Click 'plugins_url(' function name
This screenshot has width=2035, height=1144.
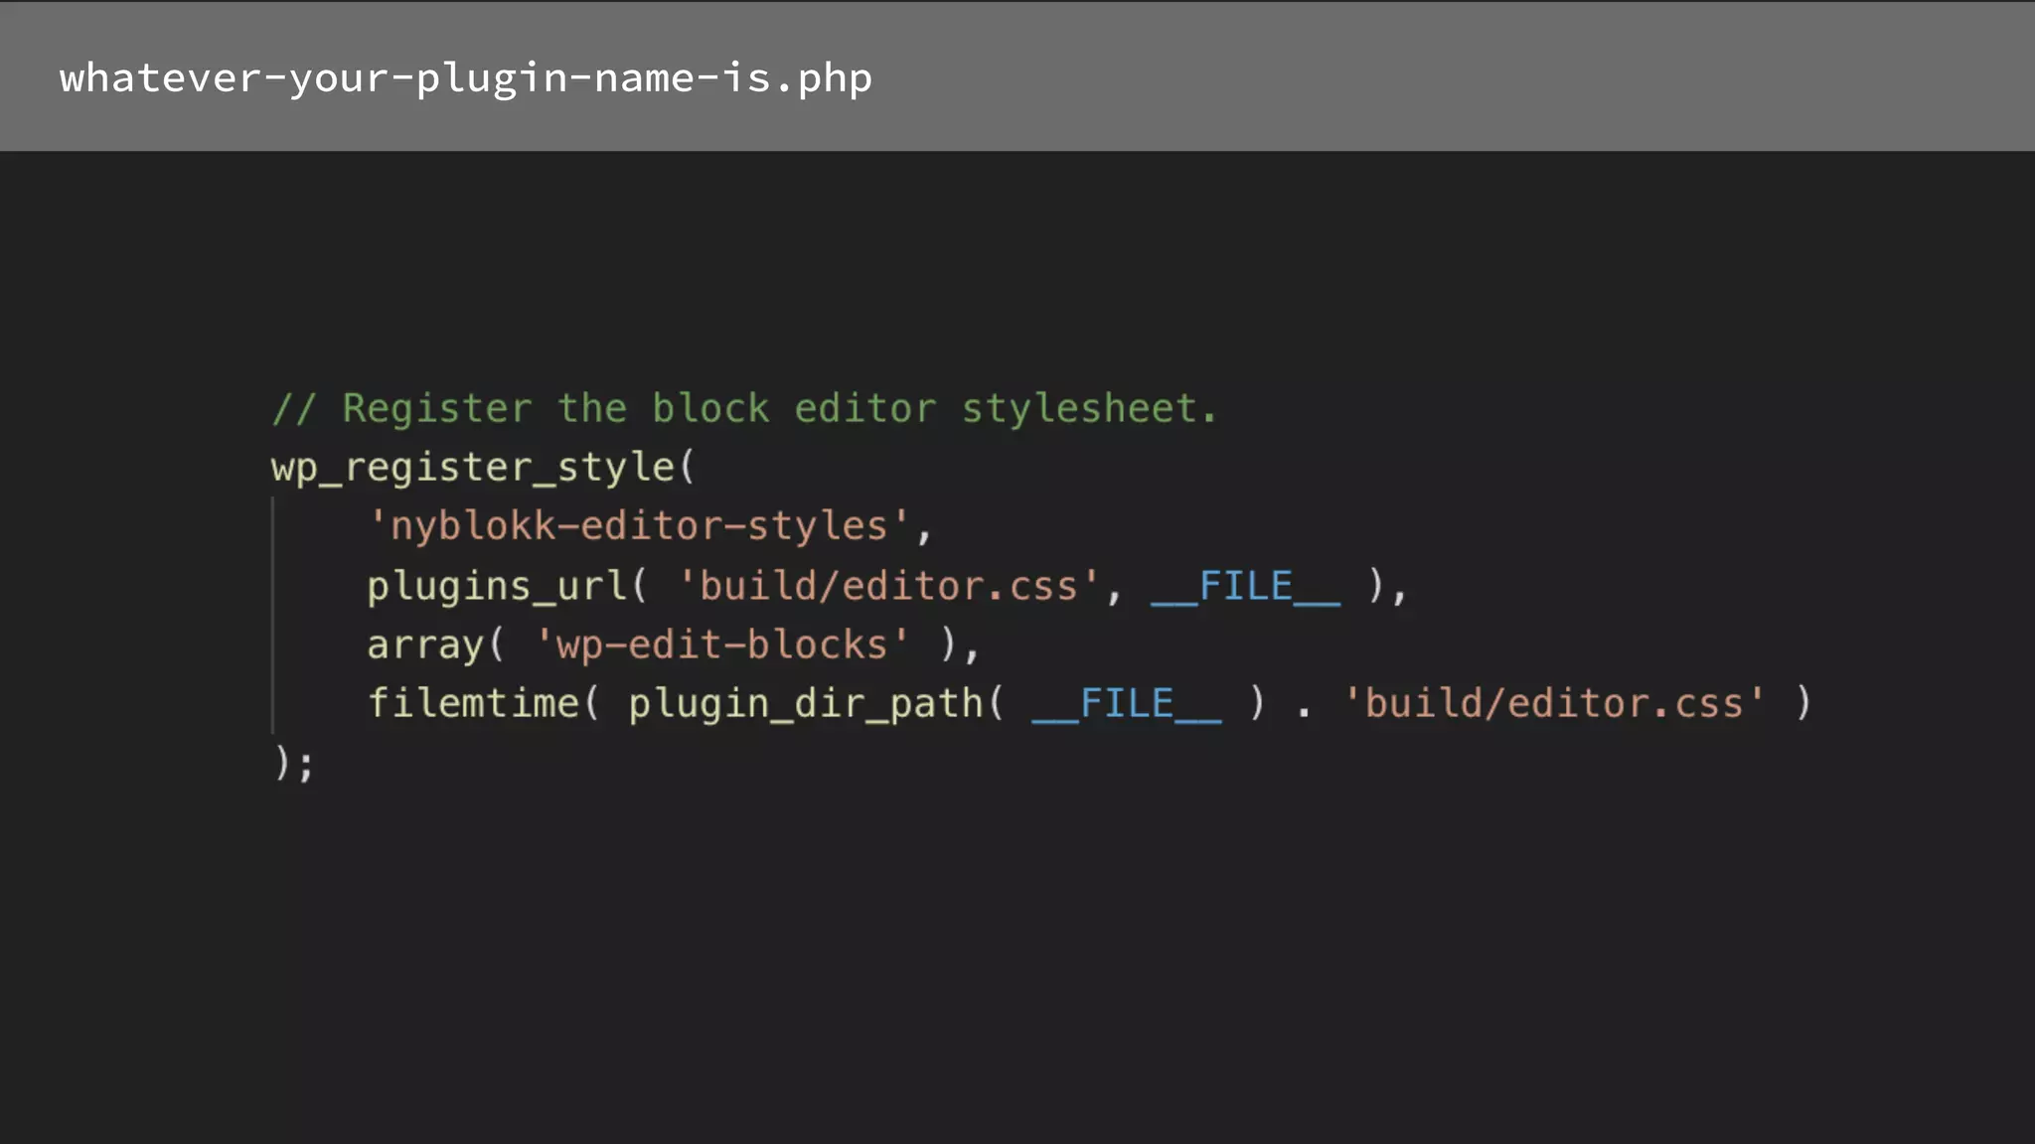pyautogui.click(x=507, y=586)
